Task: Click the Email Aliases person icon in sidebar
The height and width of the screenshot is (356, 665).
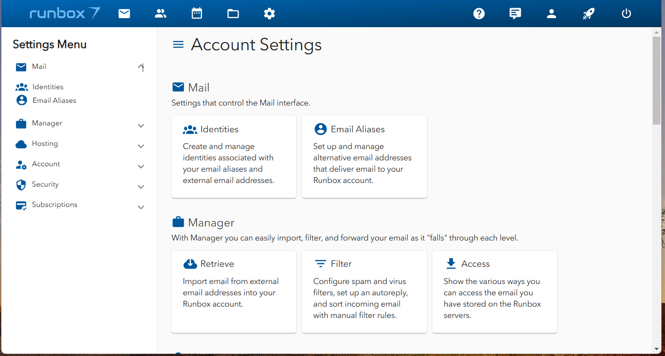Action: pyautogui.click(x=22, y=100)
